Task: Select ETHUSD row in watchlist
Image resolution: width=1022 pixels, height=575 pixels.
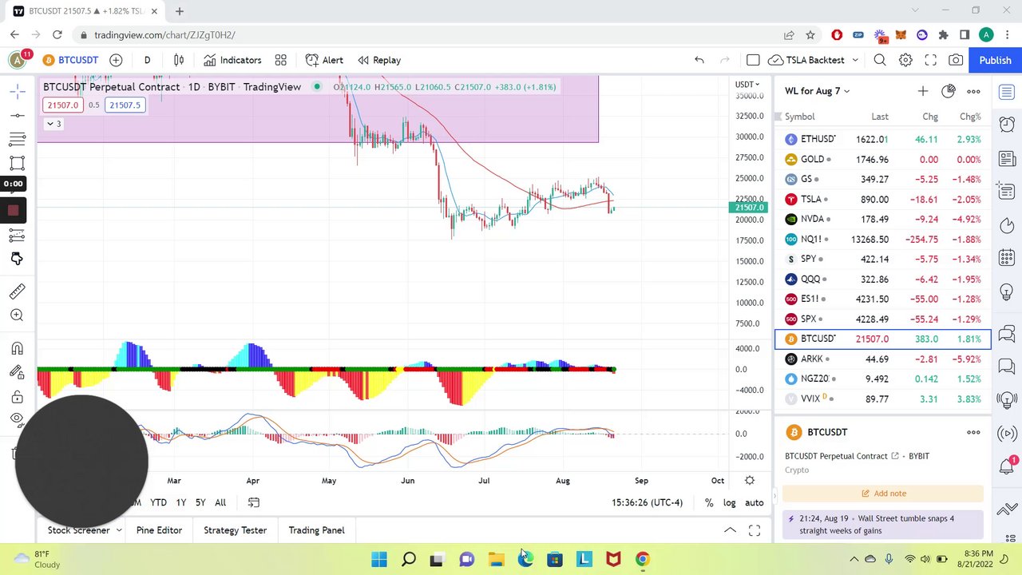Action: tap(883, 139)
